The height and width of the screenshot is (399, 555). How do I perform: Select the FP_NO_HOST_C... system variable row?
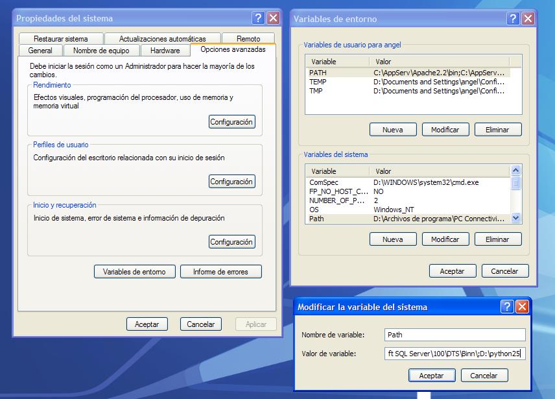pyautogui.click(x=408, y=191)
